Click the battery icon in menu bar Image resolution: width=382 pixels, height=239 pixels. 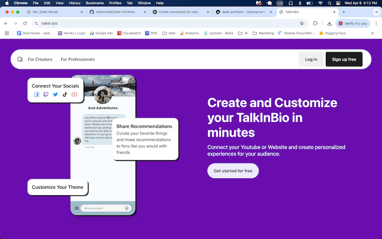coord(309,3)
